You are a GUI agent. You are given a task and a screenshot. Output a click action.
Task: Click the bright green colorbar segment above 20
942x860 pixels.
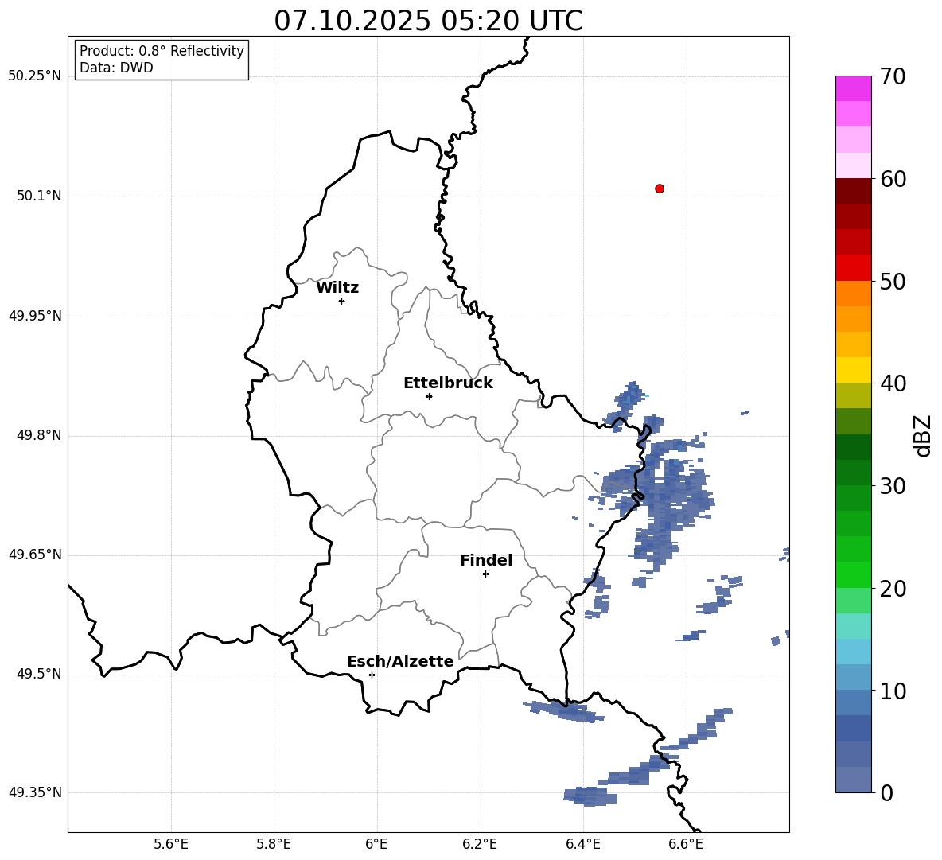[x=853, y=574]
